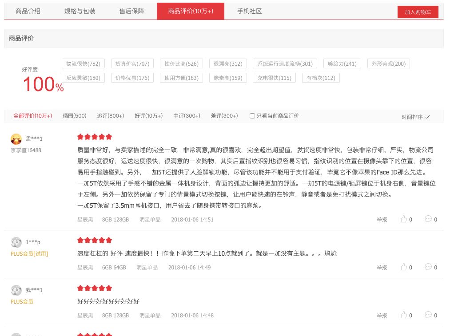Select the 差评(300+) review filter
The image size is (450, 336).
pyautogui.click(x=224, y=115)
